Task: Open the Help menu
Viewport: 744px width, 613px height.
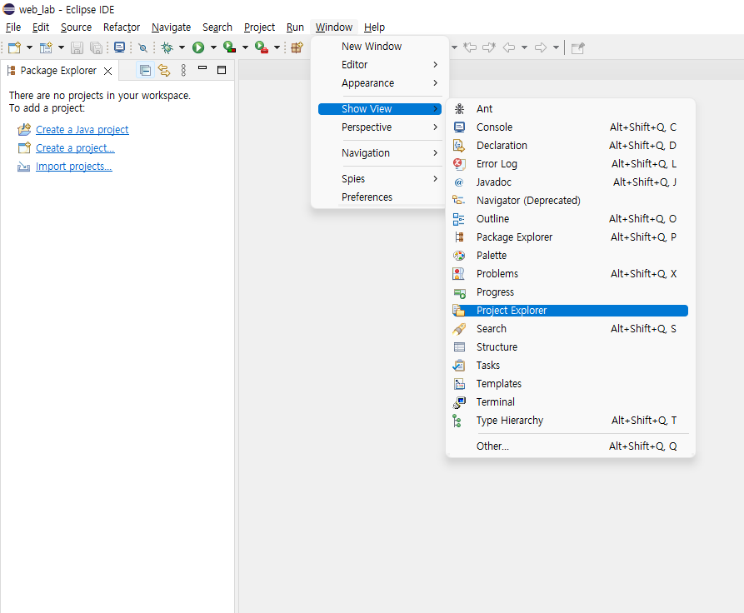Action: point(374,27)
